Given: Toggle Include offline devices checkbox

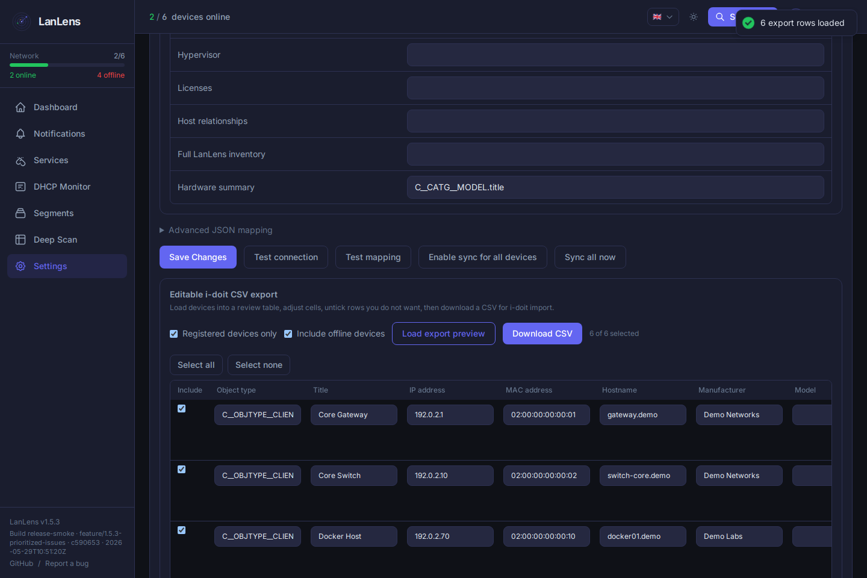Looking at the screenshot, I should coord(288,334).
